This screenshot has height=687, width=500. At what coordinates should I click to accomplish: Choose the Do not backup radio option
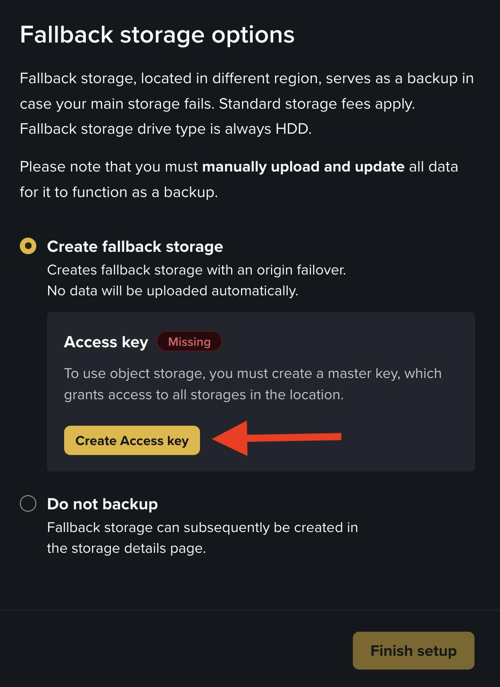click(28, 504)
